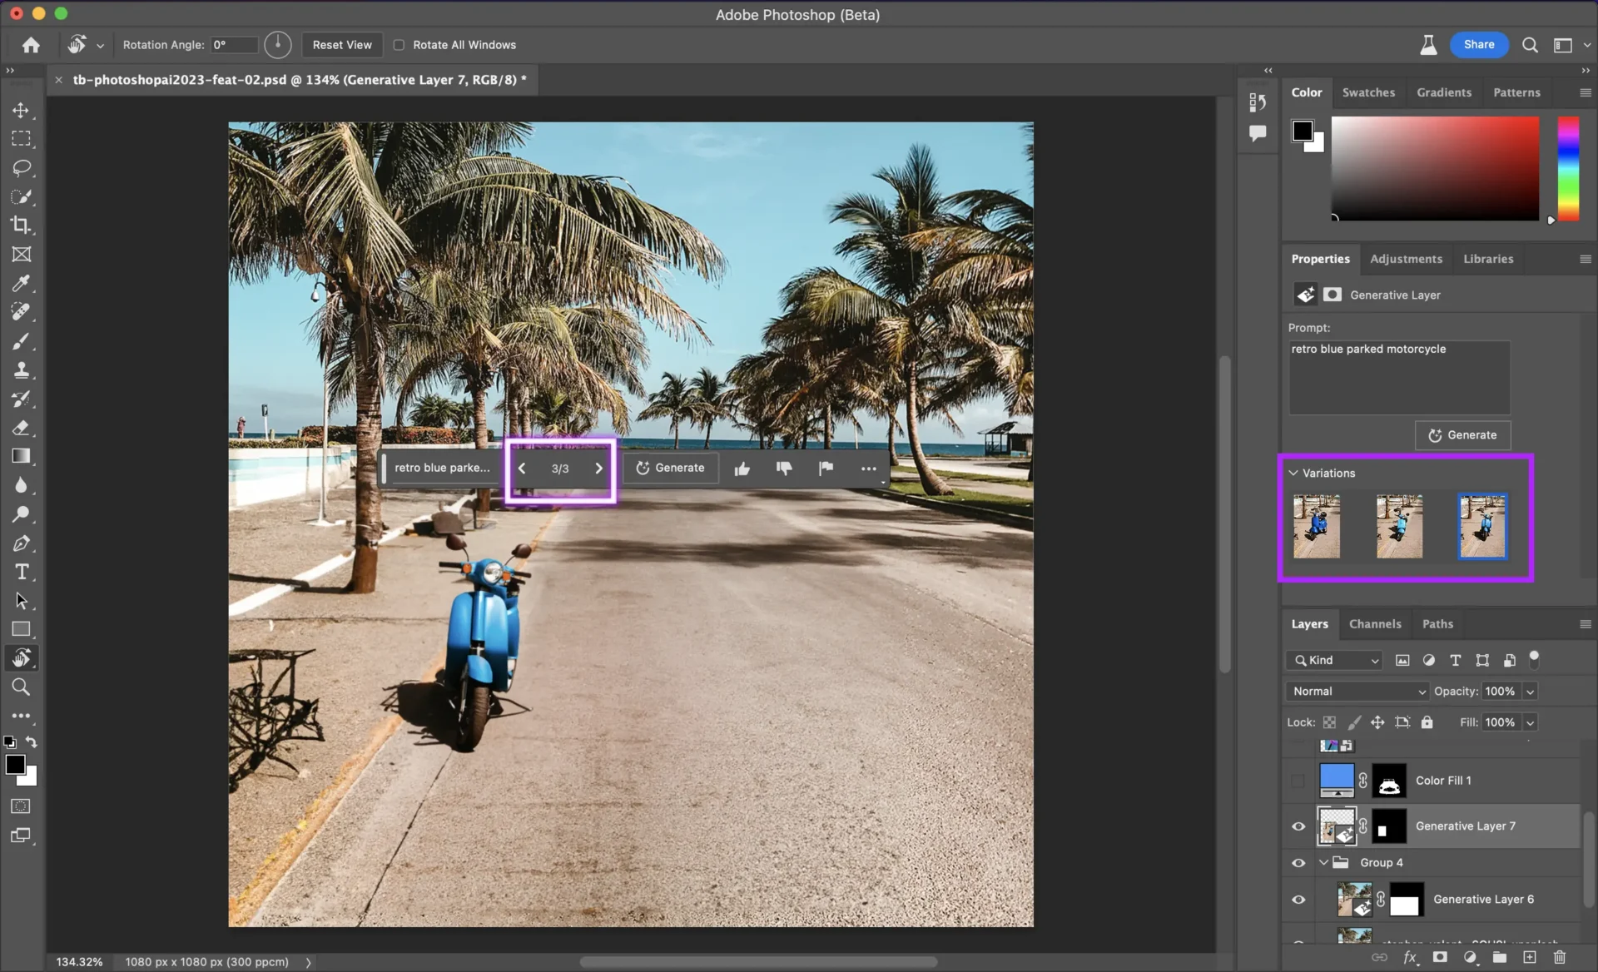Switch to the Adjustments tab

tap(1407, 258)
